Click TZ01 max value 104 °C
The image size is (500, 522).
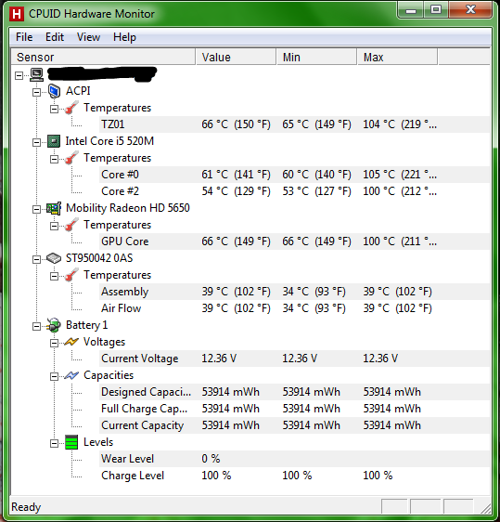pyautogui.click(x=400, y=124)
